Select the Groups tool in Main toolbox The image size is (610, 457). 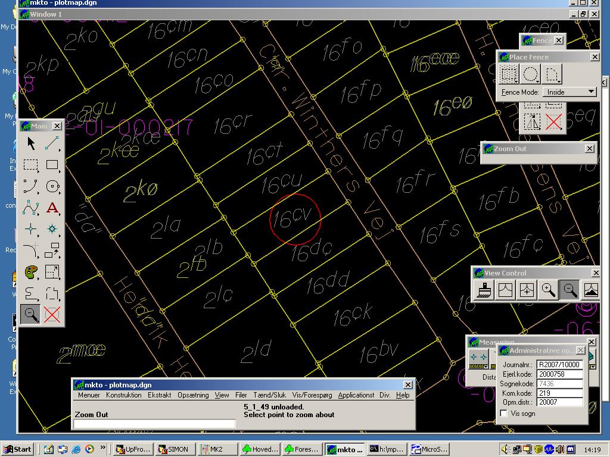coord(52,293)
